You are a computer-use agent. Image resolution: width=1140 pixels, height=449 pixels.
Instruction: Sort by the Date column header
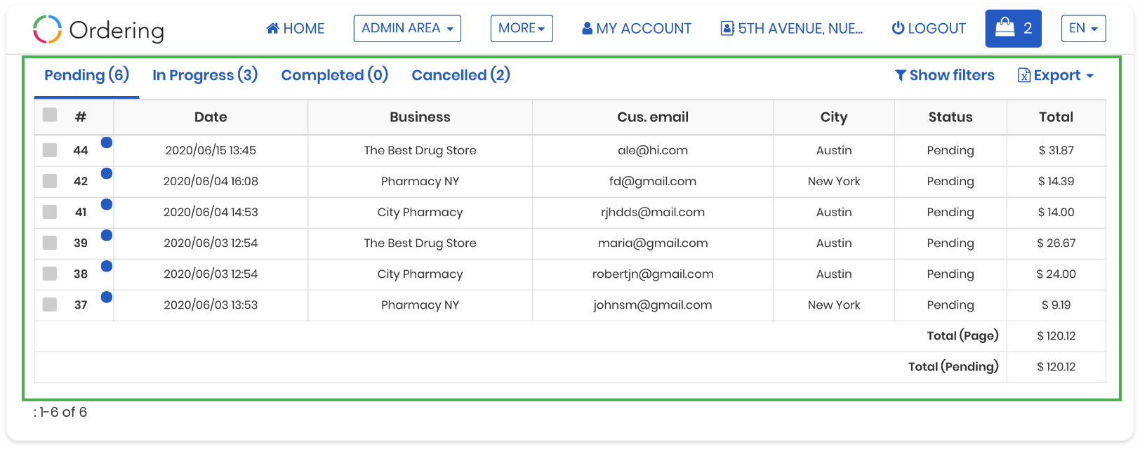coord(211,117)
